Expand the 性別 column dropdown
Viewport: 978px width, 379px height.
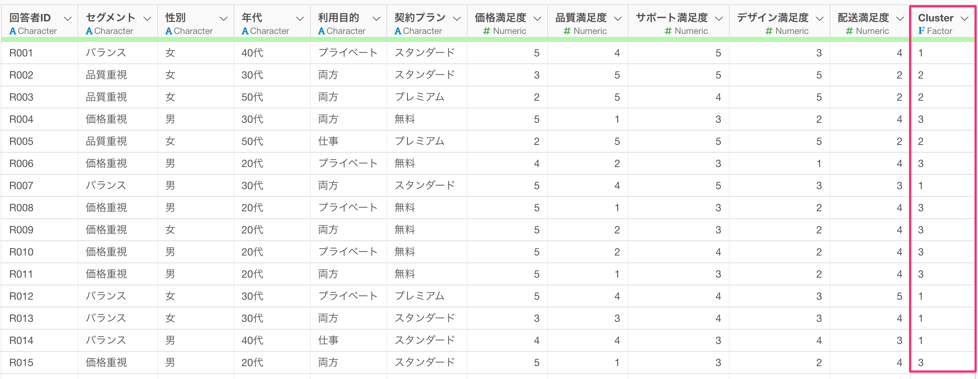tap(224, 18)
